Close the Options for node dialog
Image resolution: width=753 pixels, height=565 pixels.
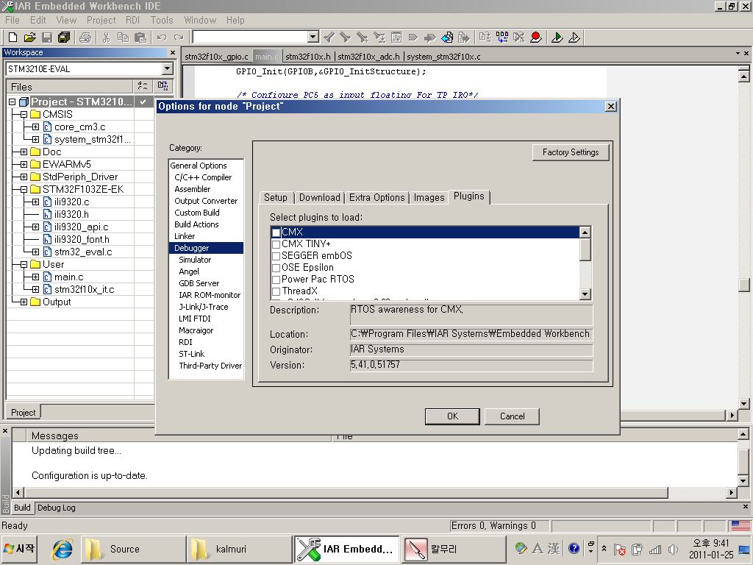[610, 106]
